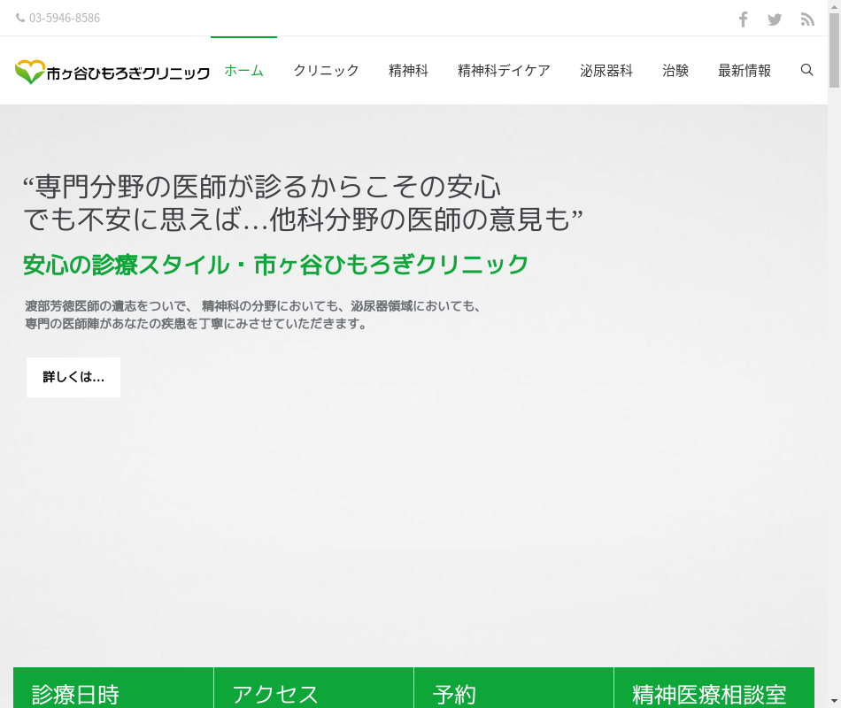Expand the 精神科 navigation menu
This screenshot has width=841, height=708.
click(408, 71)
